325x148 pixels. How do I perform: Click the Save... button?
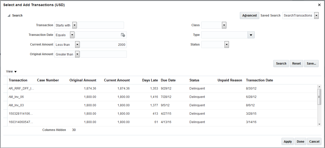point(311,64)
